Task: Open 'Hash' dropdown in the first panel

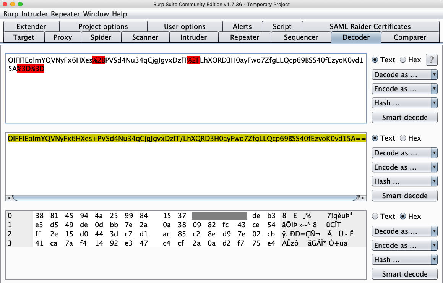Action: click(404, 103)
